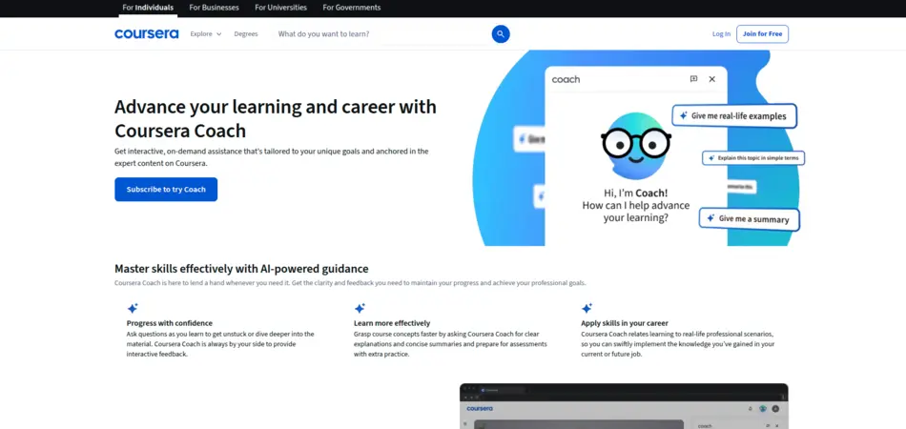
Task: Select 'Give me real-life examples' suggestion chip
Action: click(x=733, y=115)
